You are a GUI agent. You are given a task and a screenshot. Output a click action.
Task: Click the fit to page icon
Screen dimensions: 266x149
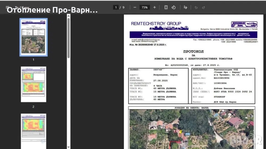(166, 7)
